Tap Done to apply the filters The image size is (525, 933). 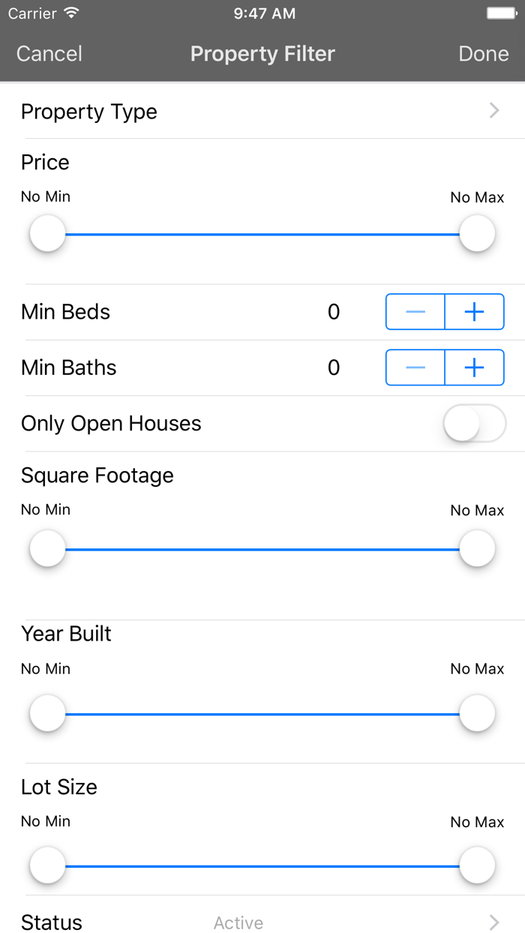(x=484, y=53)
